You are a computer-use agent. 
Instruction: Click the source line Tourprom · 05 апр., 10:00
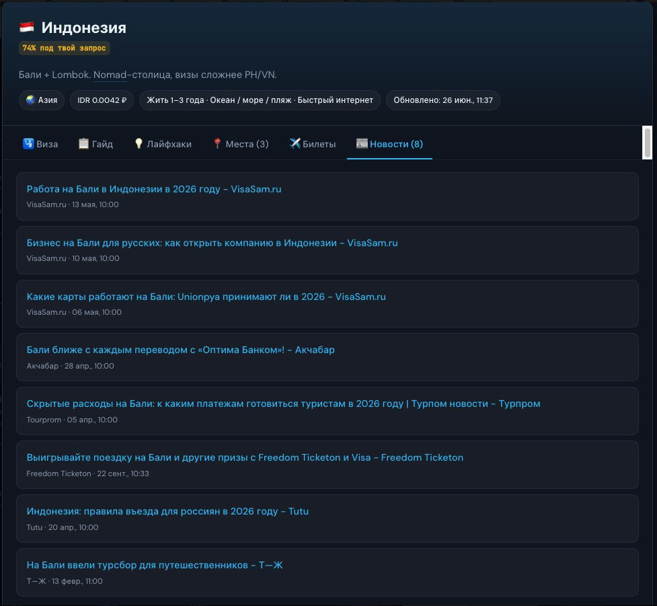[72, 420]
